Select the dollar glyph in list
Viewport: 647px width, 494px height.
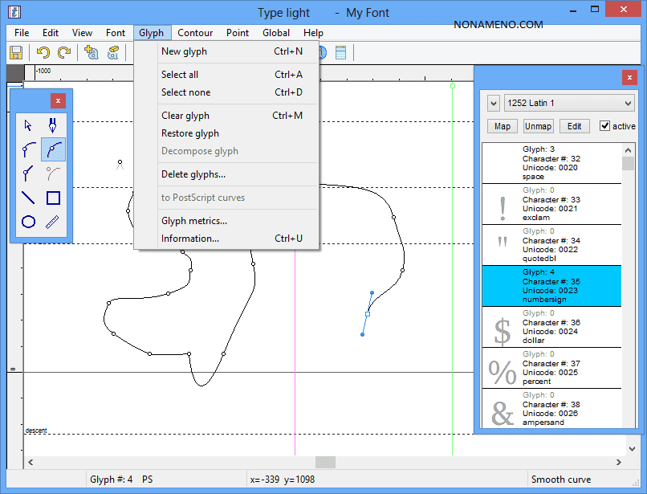(551, 327)
